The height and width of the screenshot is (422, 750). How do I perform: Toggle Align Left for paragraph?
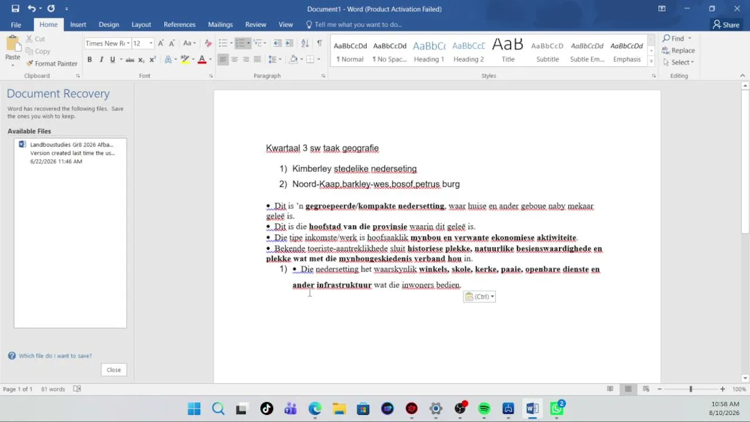pyautogui.click(x=223, y=59)
